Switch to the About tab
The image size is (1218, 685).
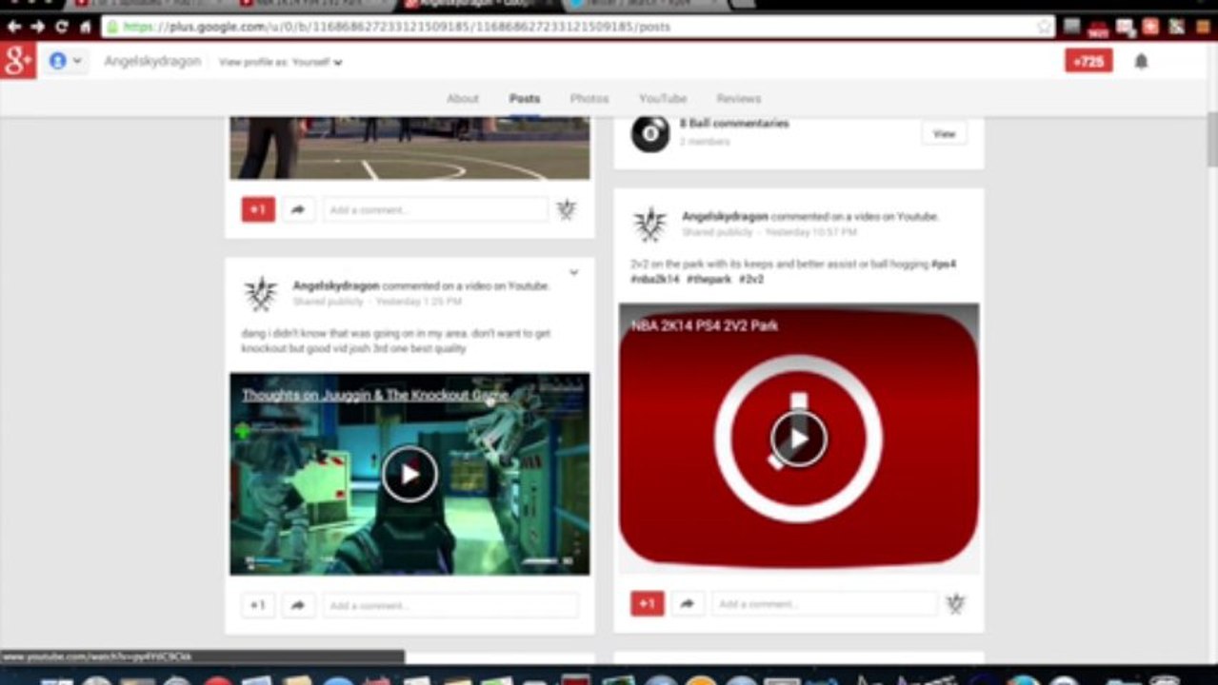pyautogui.click(x=463, y=98)
